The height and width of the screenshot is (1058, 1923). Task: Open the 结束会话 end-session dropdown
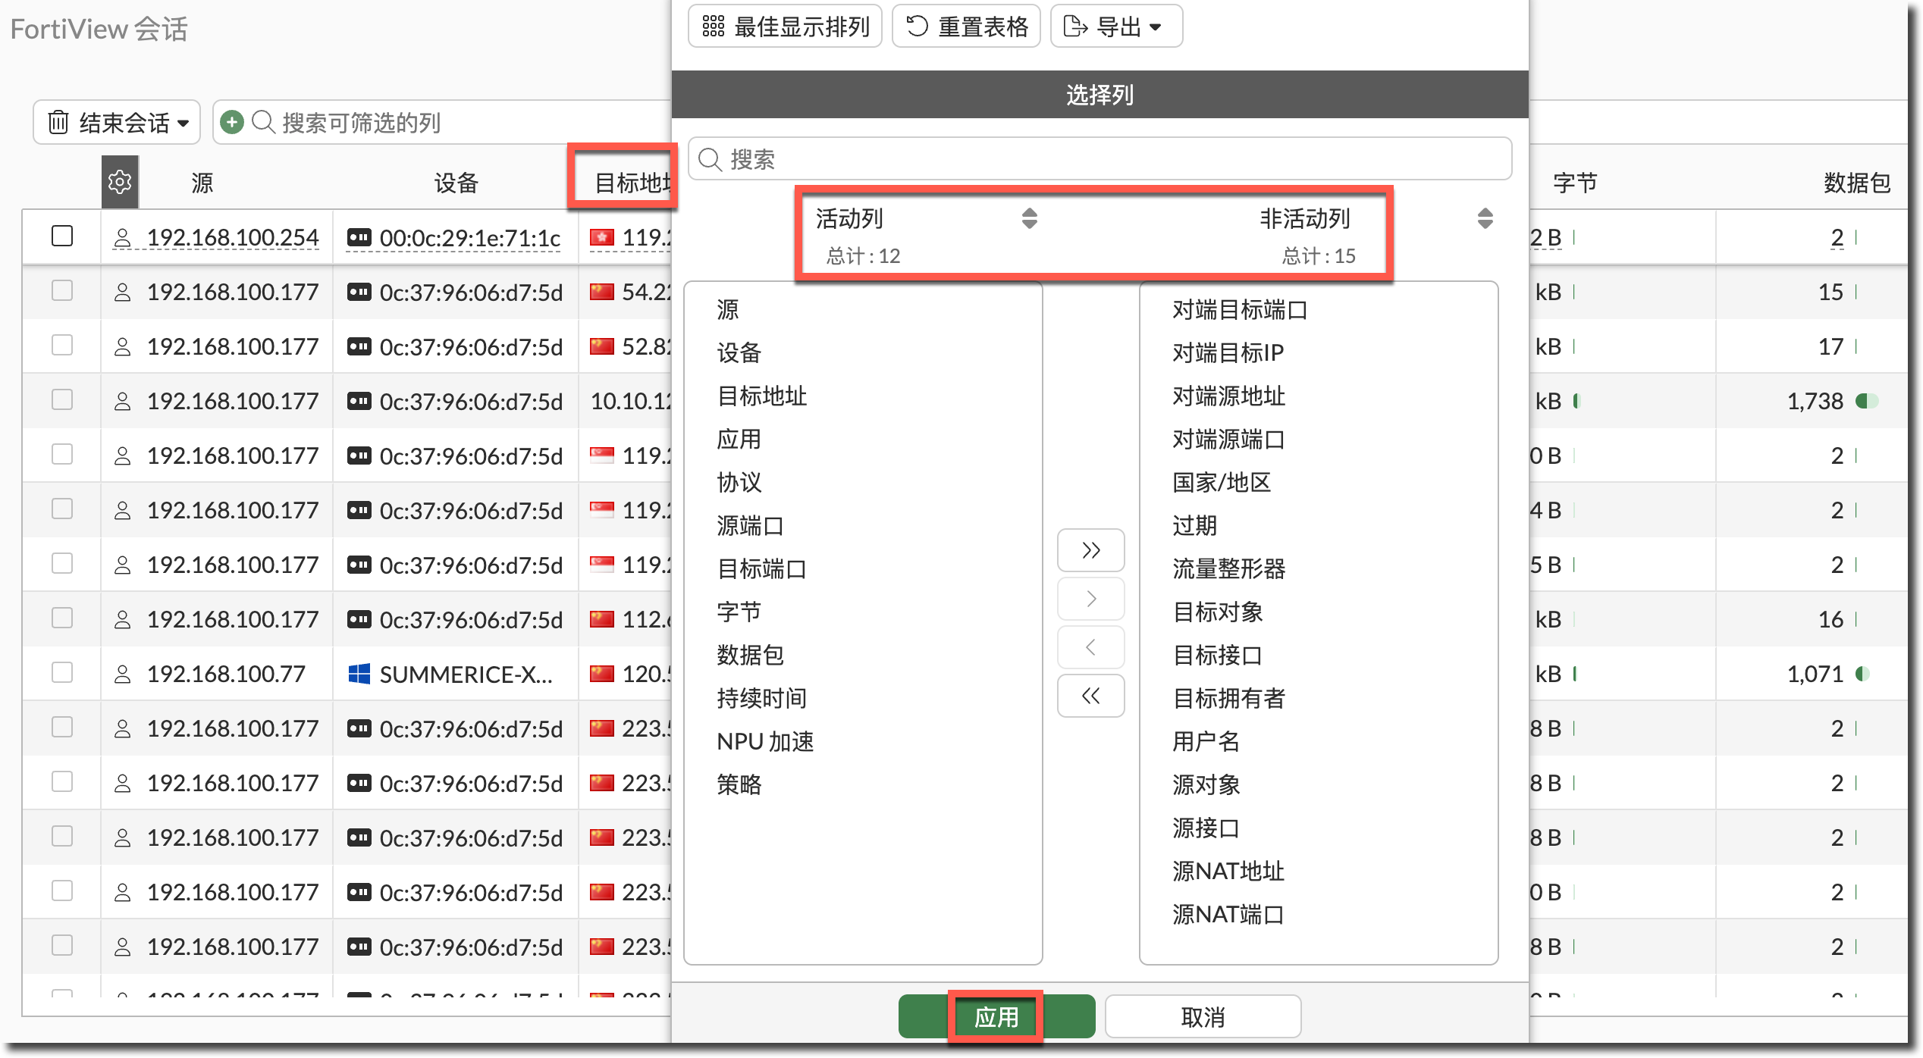pyautogui.click(x=117, y=122)
